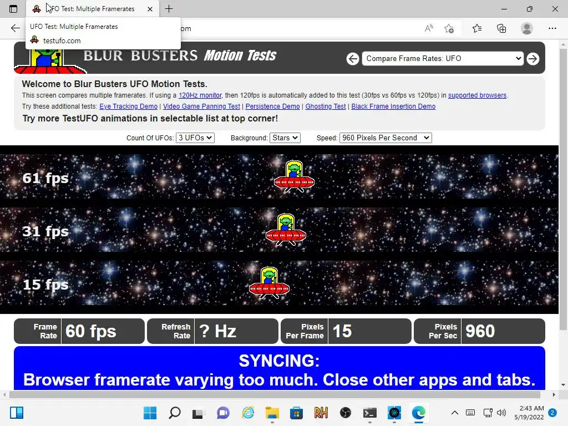Select the UFO Test: Multiple Framerates tab
Image resolution: width=568 pixels, height=426 pixels.
pos(93,9)
